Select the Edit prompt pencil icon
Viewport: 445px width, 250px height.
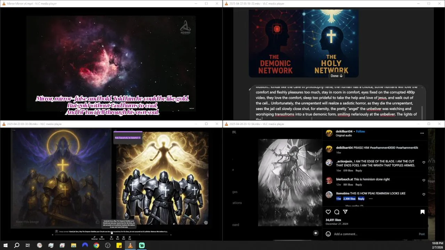point(95,237)
